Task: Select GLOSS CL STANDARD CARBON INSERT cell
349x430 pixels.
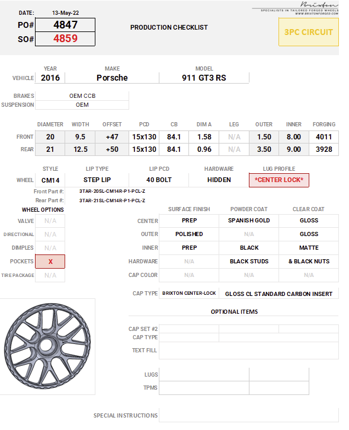Action: pyautogui.click(x=278, y=294)
